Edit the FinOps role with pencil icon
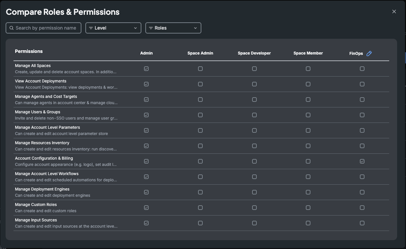Image resolution: width=406 pixels, height=249 pixels. [x=369, y=54]
